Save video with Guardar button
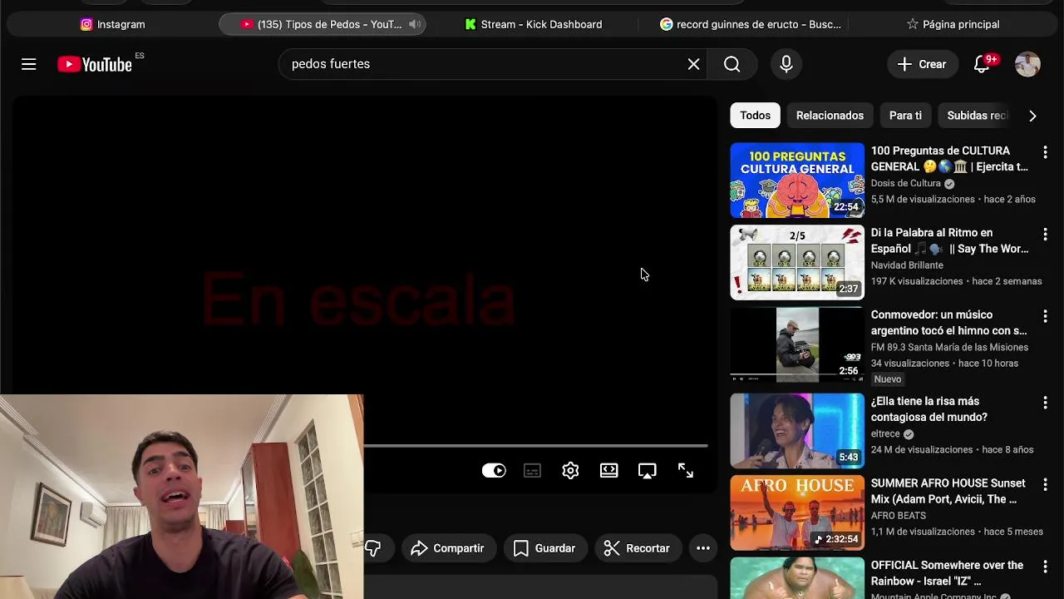The image size is (1064, 599). pyautogui.click(x=544, y=548)
